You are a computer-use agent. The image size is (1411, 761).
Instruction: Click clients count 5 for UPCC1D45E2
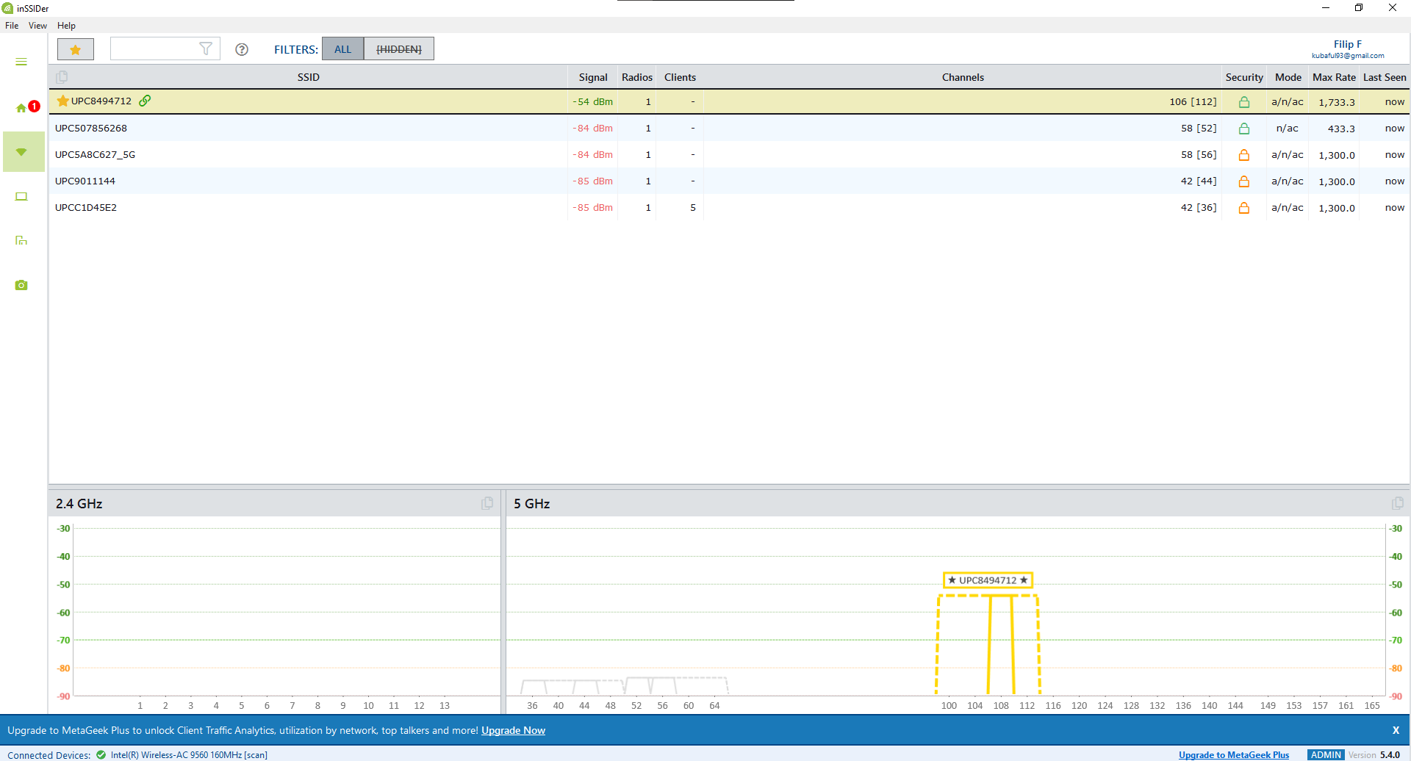692,208
